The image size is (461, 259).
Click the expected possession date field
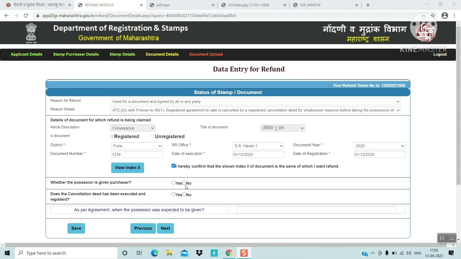click(x=317, y=210)
